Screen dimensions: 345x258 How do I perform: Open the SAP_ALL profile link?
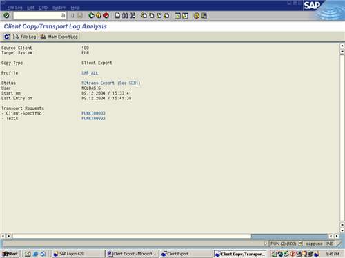[x=90, y=73]
